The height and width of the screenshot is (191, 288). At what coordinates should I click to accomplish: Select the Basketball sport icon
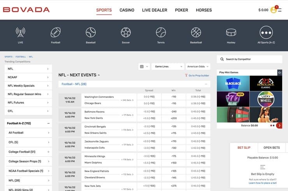[196, 32]
